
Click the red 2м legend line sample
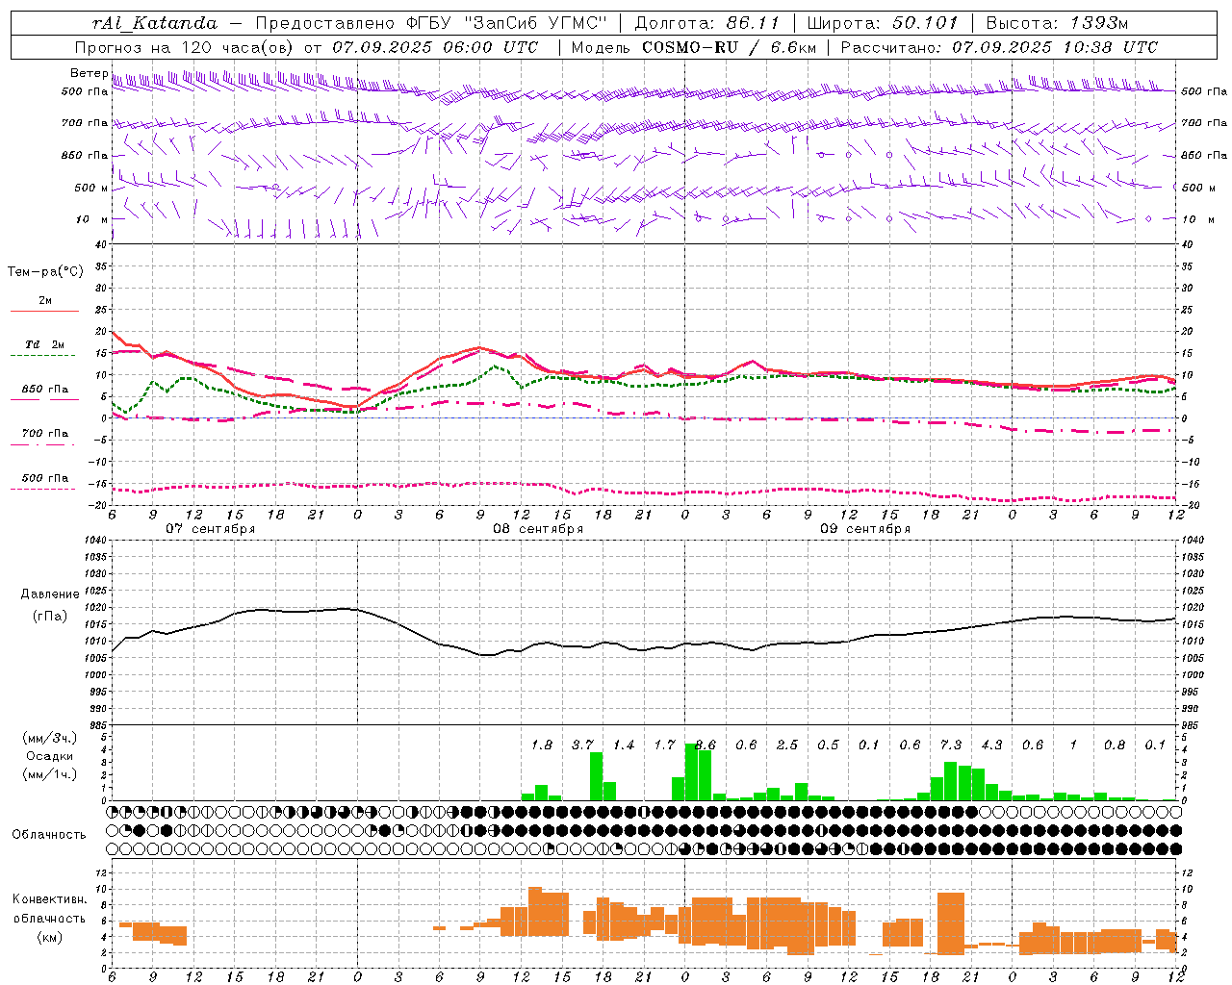pyautogui.click(x=44, y=312)
